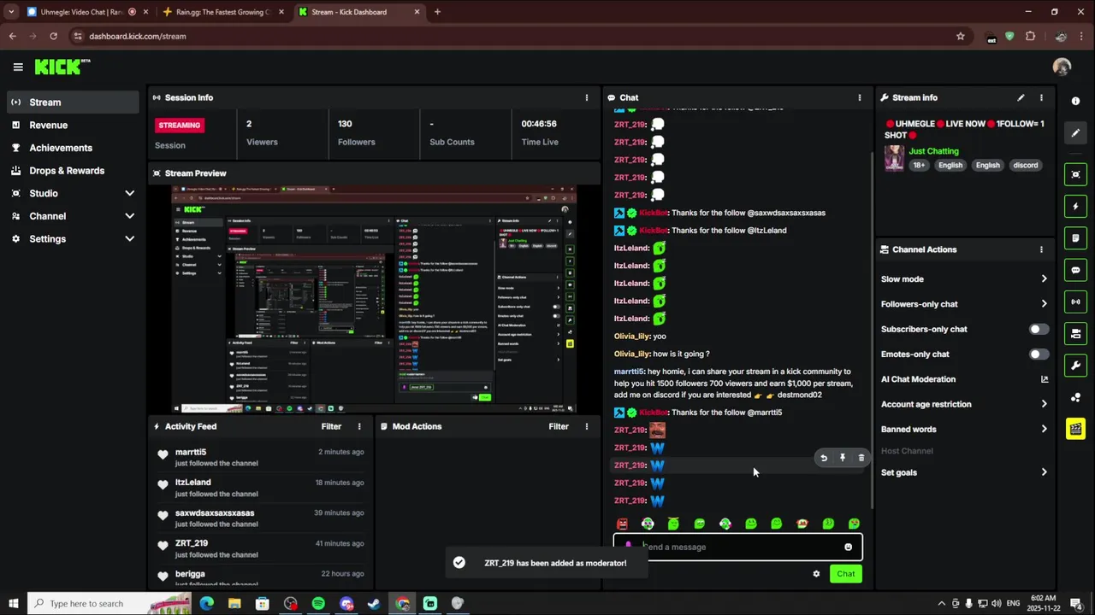Delete the hovered chat message

point(861,458)
